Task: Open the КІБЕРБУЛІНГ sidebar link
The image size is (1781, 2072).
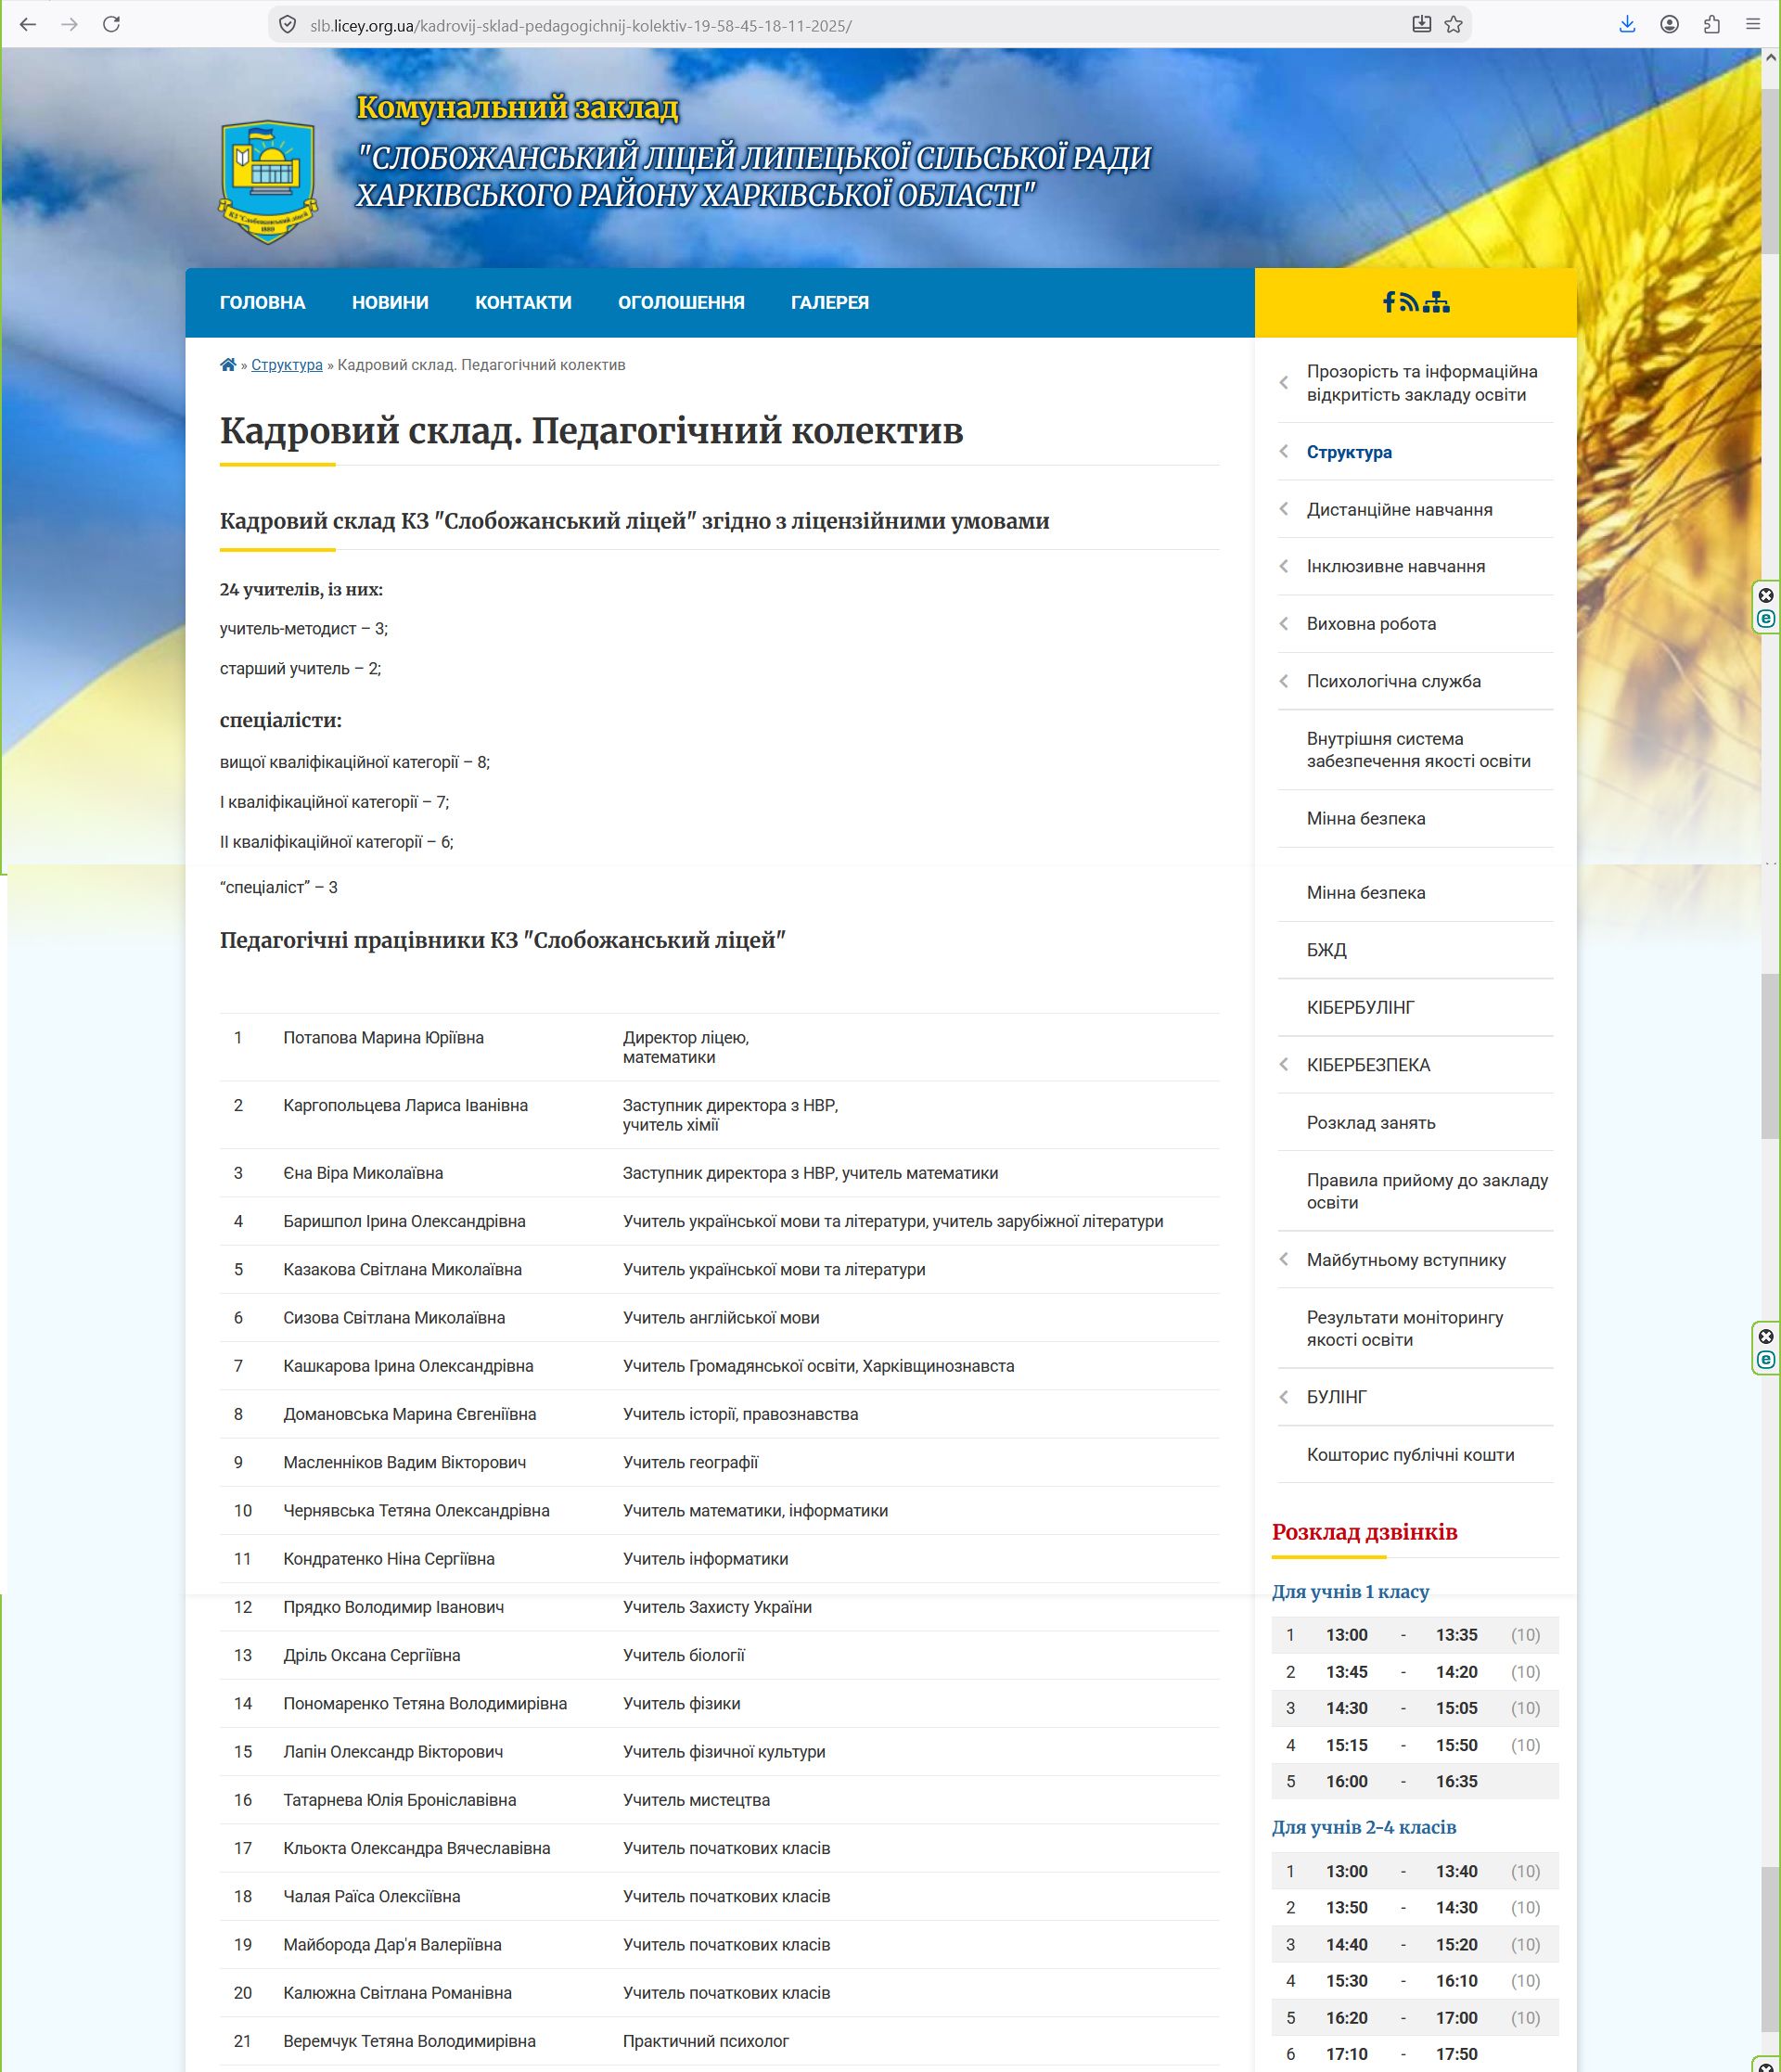Action: [x=1361, y=1008]
